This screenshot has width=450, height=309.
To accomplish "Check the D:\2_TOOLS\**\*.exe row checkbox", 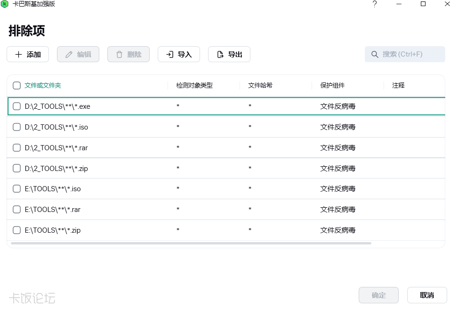I will tap(16, 106).
